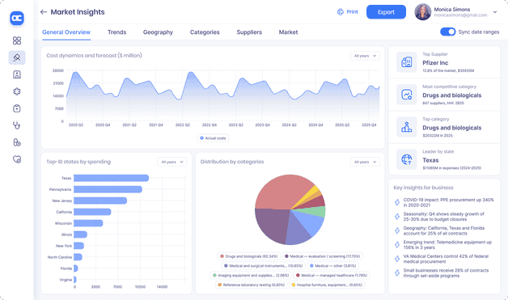The image size is (508, 300).
Task: Open the medical clipboard icon in sidebar
Action: (17, 108)
